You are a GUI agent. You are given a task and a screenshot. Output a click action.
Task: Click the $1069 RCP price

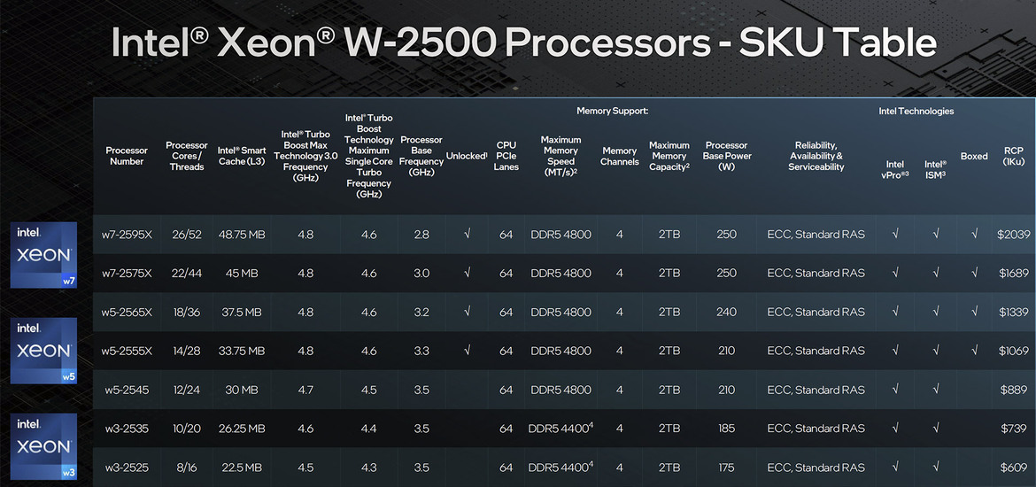click(x=1014, y=352)
